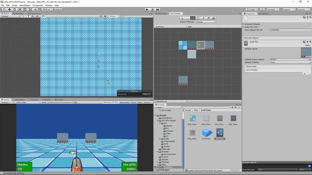Viewport: 312px width, 175px height.
Task: Click the Tilemap Focus On None button
Action: point(147,94)
